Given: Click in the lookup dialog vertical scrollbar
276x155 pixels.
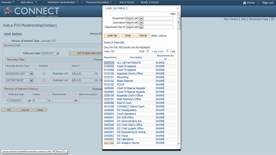Looking at the screenshot, I should click(x=179, y=22).
